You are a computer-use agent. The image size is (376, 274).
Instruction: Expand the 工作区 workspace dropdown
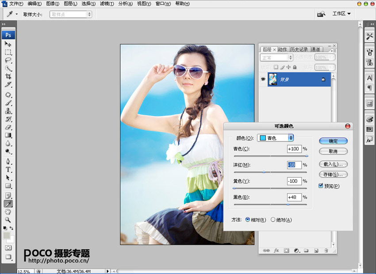[x=341, y=14]
